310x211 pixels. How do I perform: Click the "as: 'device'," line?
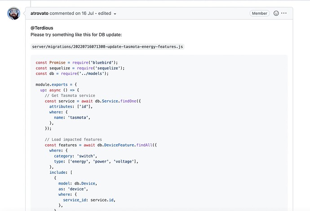point(73,189)
